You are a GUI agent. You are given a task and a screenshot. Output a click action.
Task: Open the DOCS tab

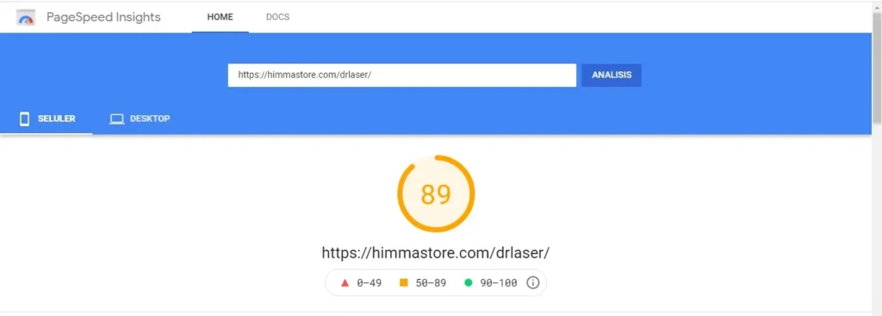[x=278, y=17]
